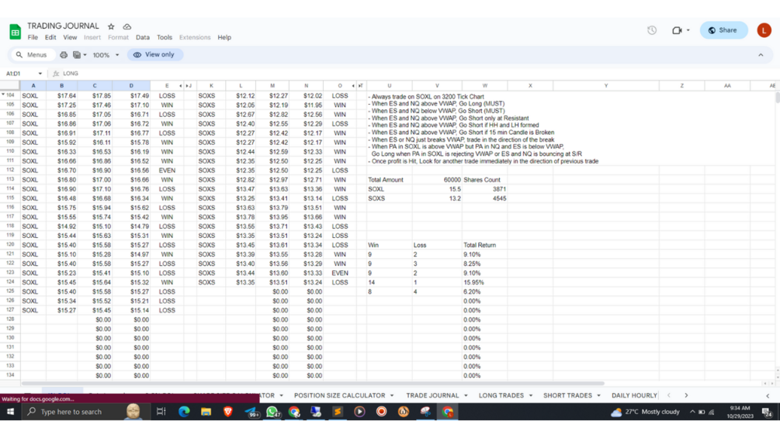Open the account avatar L
The height and width of the screenshot is (438, 780).
(764, 30)
